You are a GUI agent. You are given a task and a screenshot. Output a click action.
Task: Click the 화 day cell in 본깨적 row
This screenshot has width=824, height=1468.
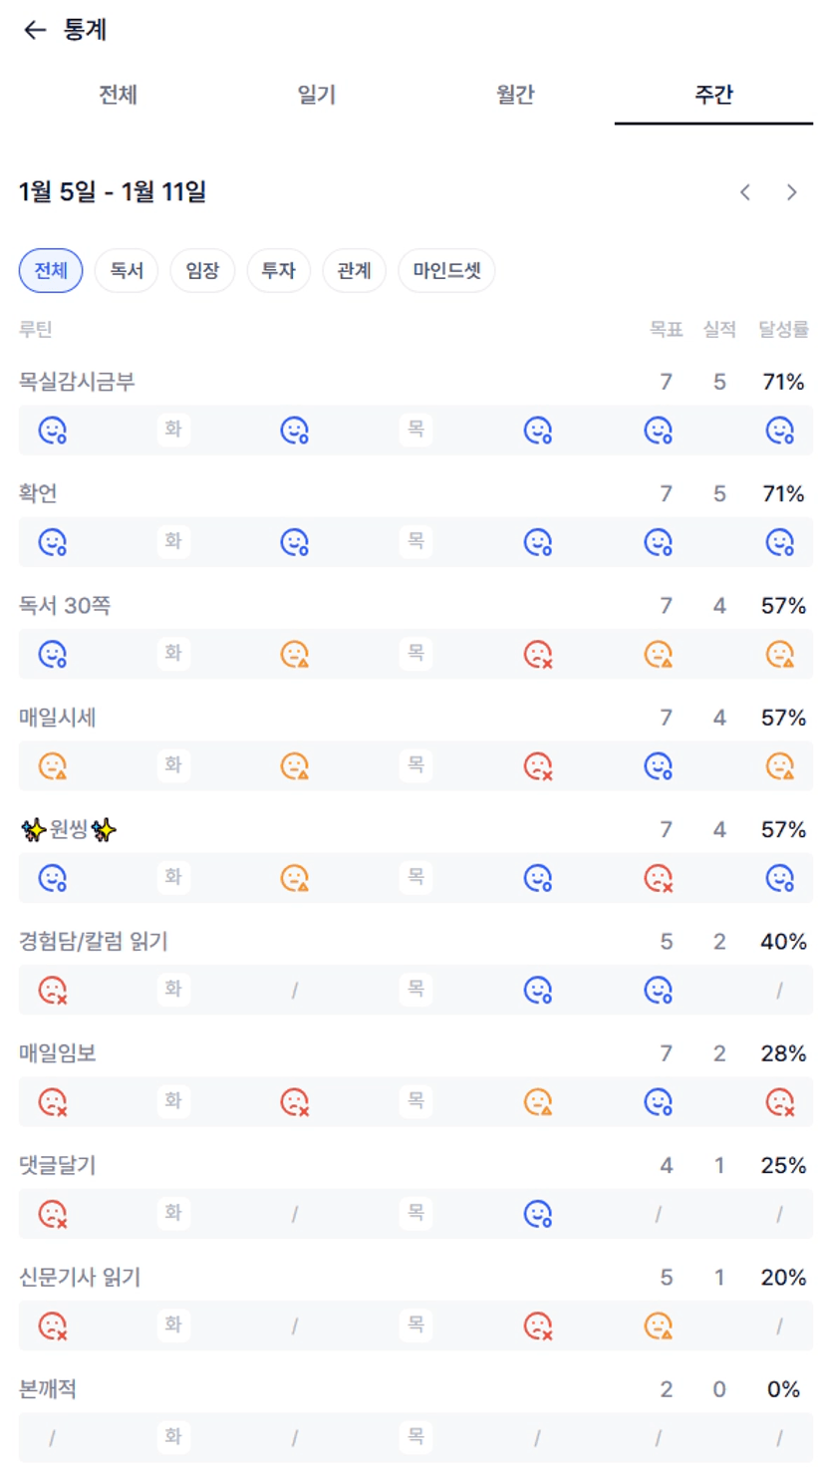pos(173,1436)
